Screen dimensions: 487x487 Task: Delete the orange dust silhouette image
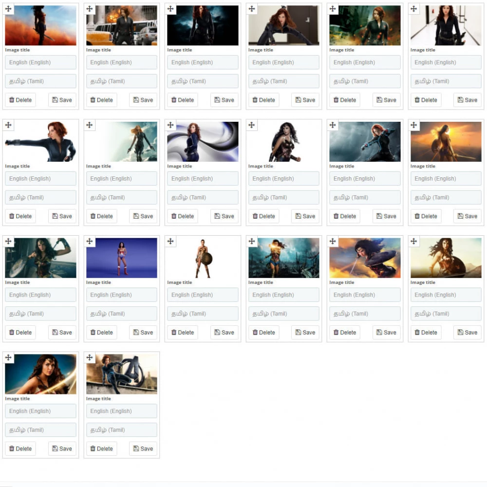point(20,100)
